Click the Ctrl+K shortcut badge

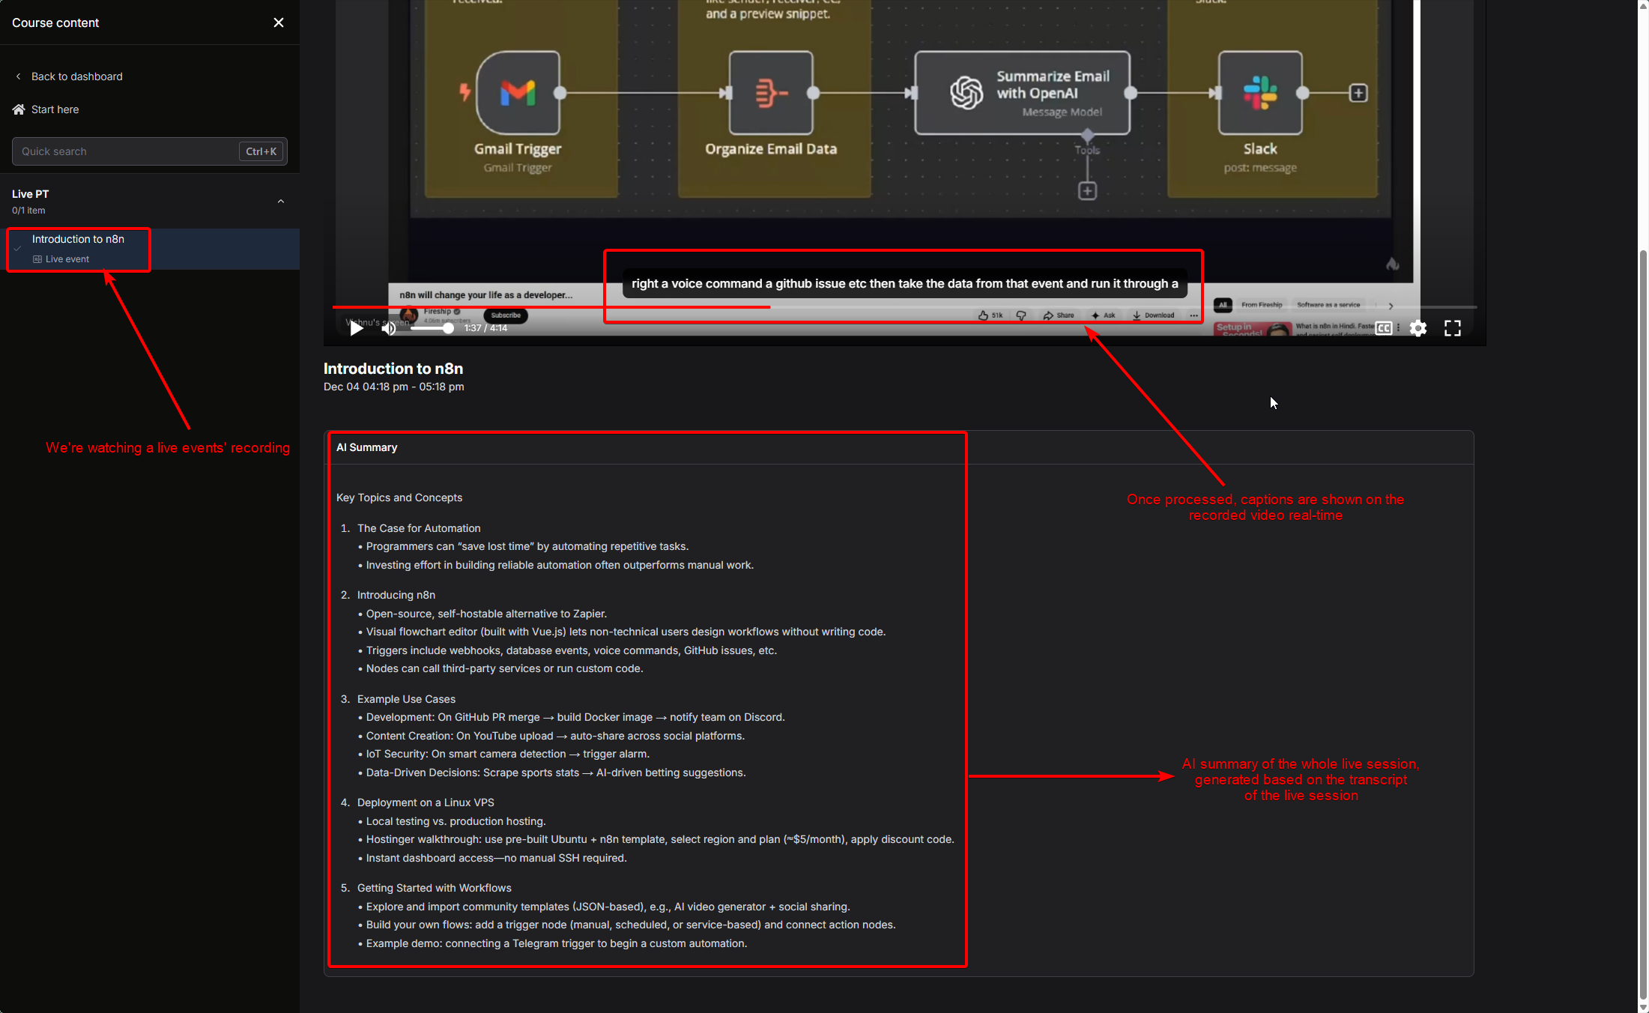click(x=261, y=151)
